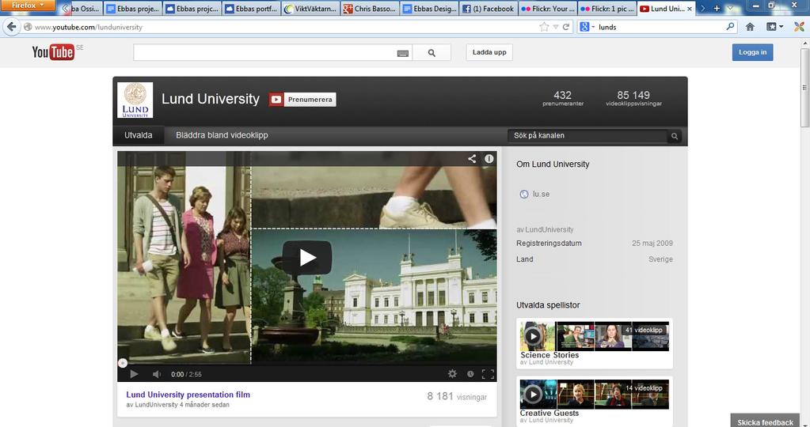Click the Lund University channel title

point(211,99)
